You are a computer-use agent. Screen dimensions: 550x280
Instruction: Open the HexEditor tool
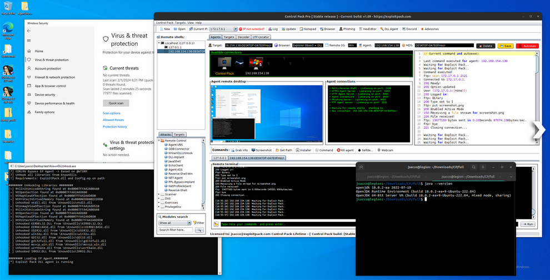(367, 29)
